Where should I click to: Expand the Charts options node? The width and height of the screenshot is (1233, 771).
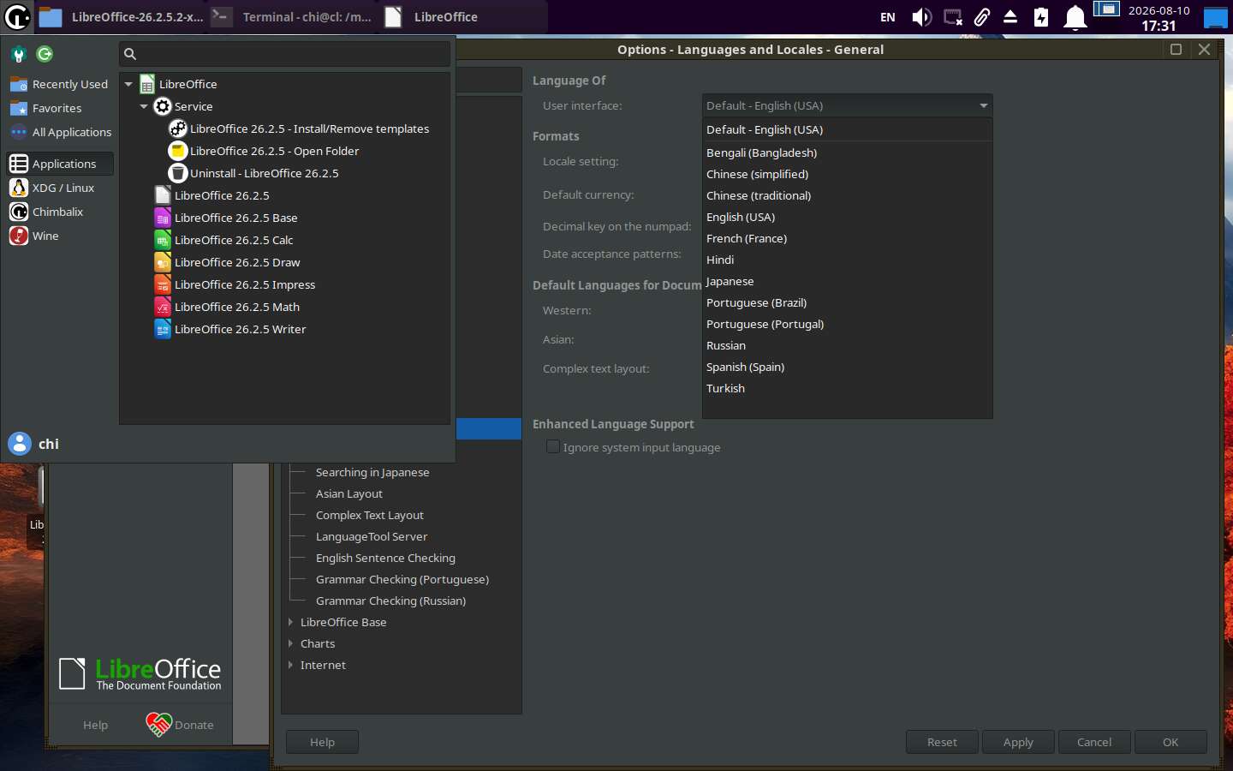291,643
